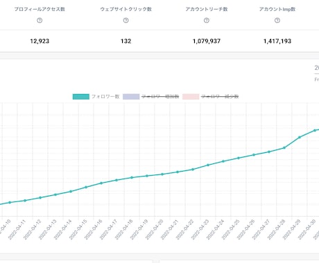Click data point for 2022-04-29
Screen dimensions: 319x263
tap(300, 137)
